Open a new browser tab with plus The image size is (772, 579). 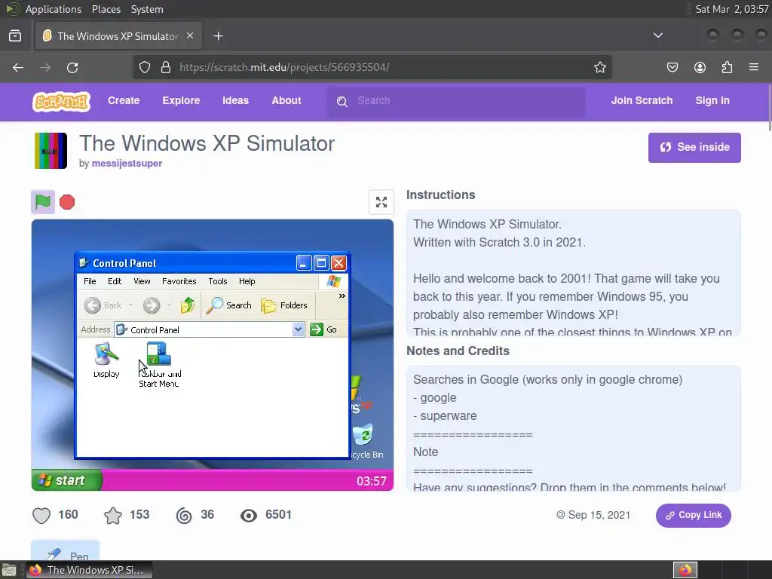point(218,36)
